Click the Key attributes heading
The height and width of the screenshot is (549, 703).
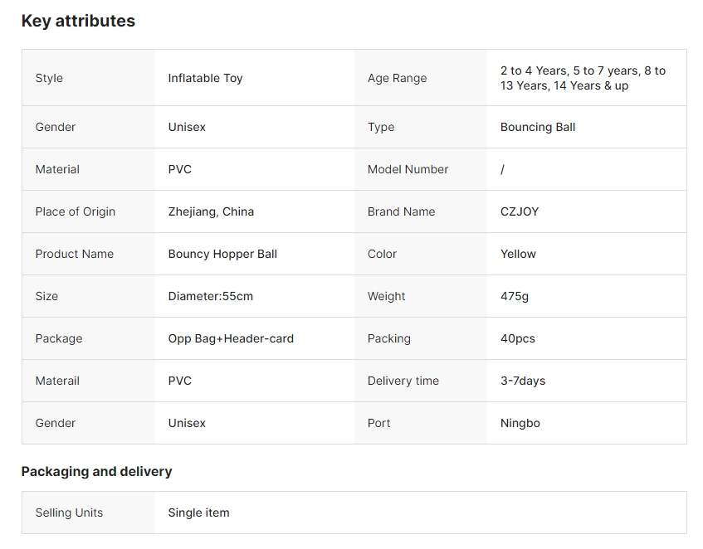[x=78, y=22]
